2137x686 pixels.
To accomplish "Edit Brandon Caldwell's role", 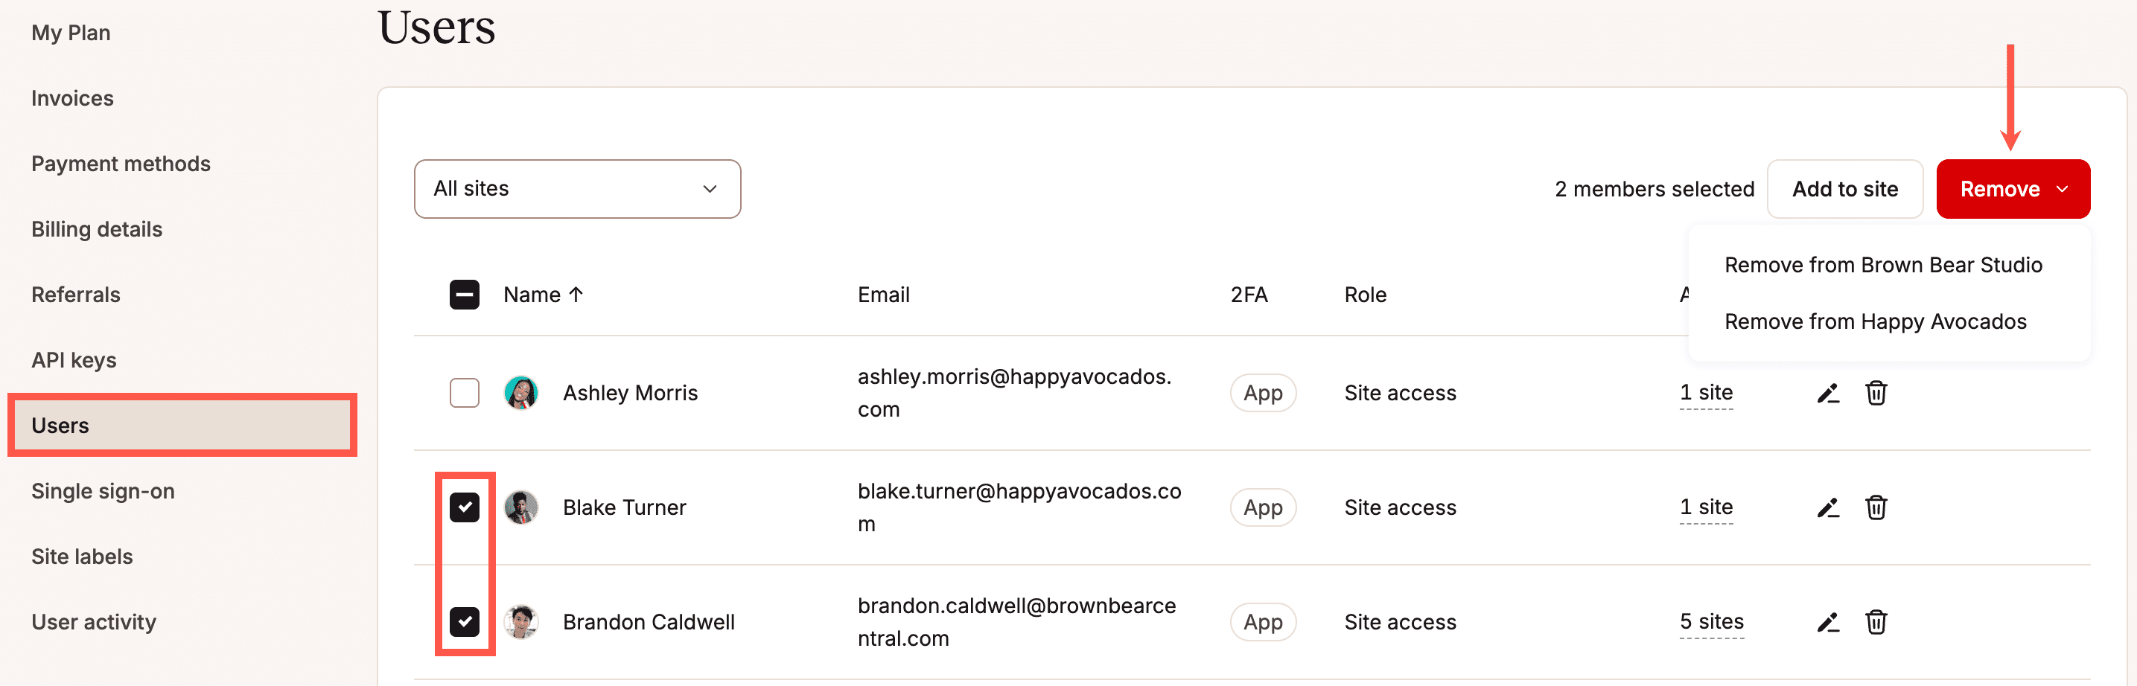I will [x=1829, y=621].
